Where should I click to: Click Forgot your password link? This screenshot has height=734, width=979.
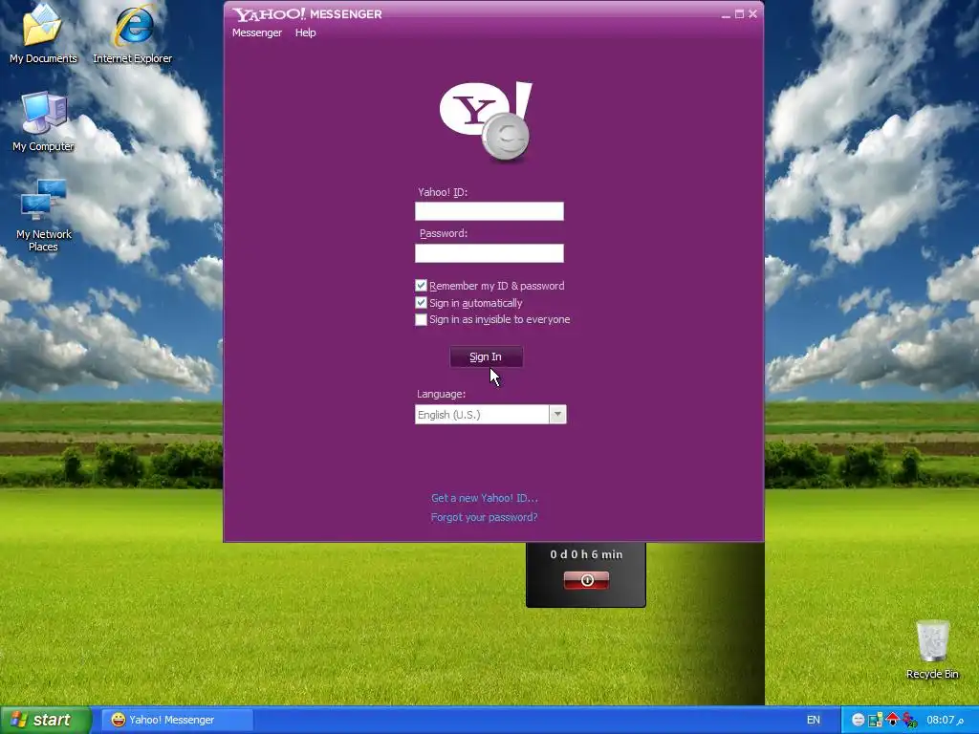pyautogui.click(x=484, y=517)
